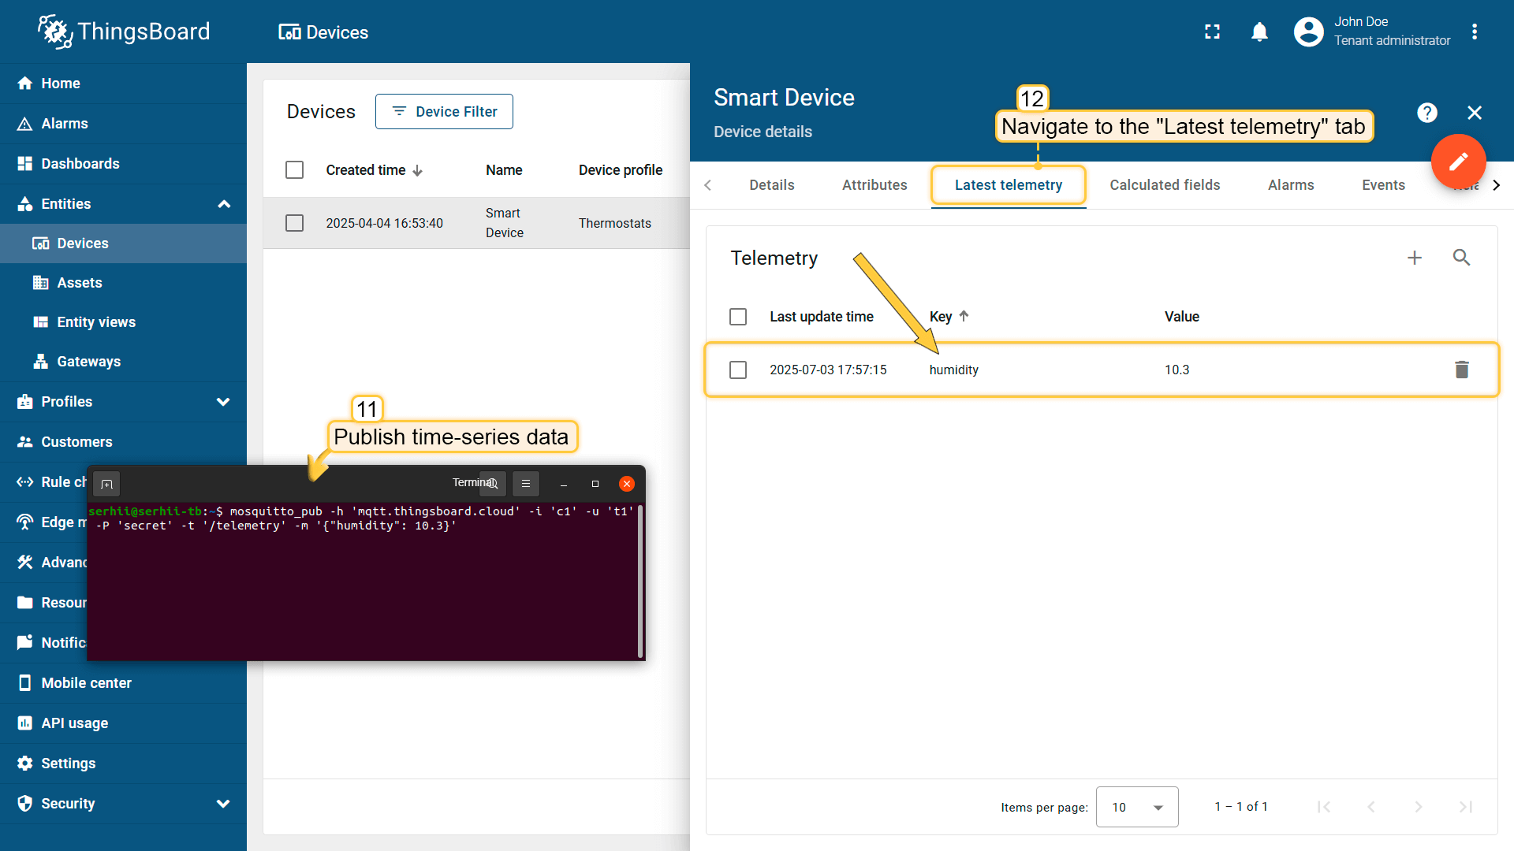Check the humidity telemetry row checkbox

[738, 370]
